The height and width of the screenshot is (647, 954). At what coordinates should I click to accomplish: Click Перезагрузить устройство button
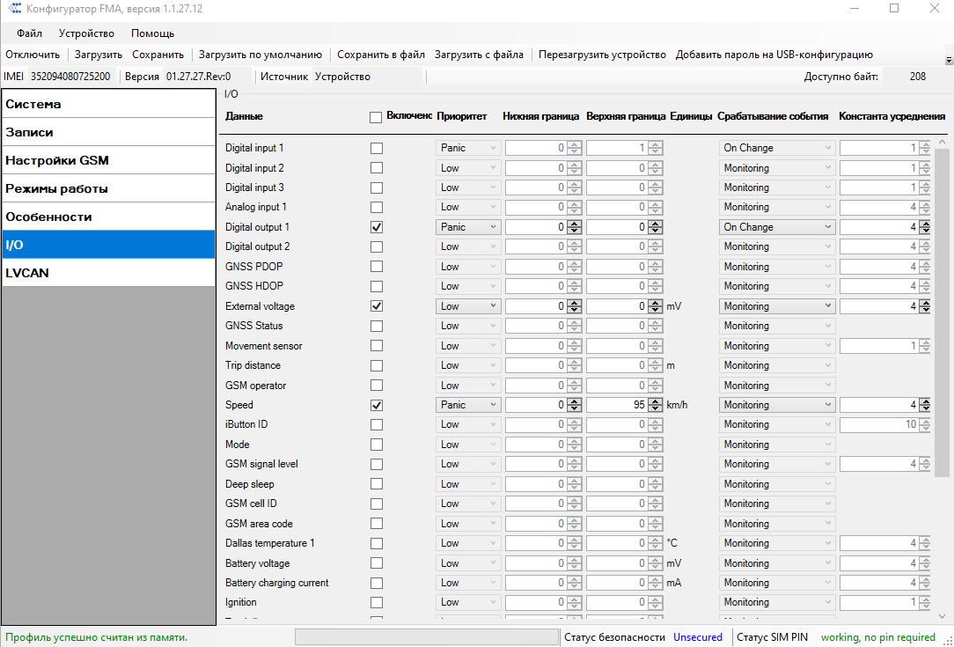pyautogui.click(x=602, y=55)
